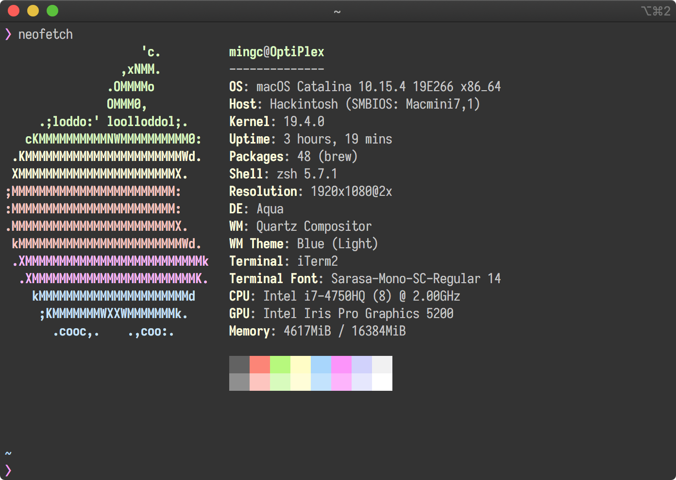Click the empty pink prompt arrow at bottom

(8, 470)
